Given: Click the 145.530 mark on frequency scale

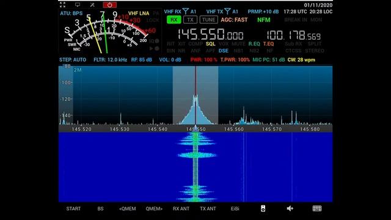Looking at the screenshot, I should pyautogui.click(x=120, y=129).
